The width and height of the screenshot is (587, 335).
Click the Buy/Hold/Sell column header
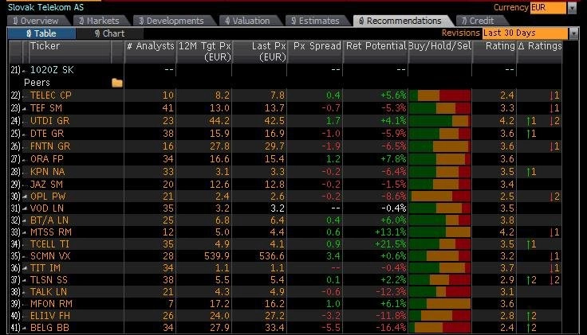(440, 52)
